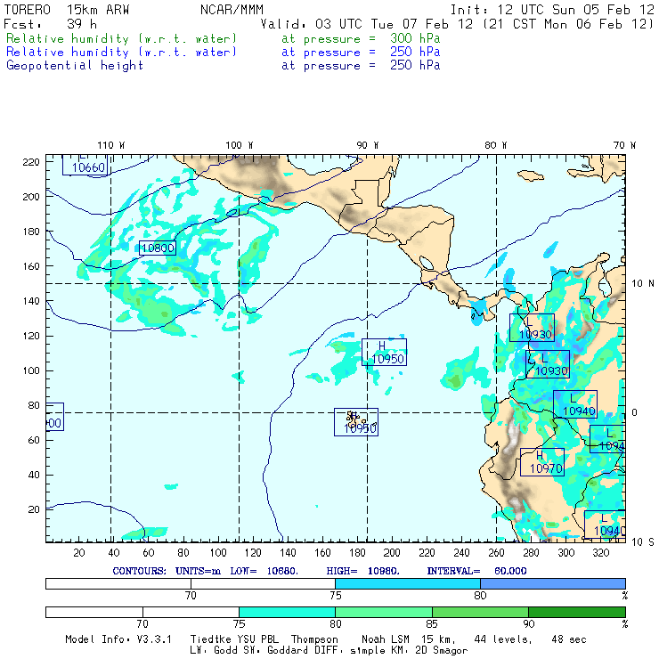Click the 'Fcst: 39 h' forecast hour text
The height and width of the screenshot is (659, 659).
pyautogui.click(x=50, y=24)
